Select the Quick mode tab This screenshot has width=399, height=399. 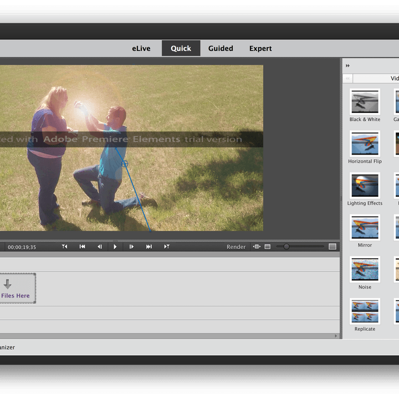pyautogui.click(x=181, y=48)
